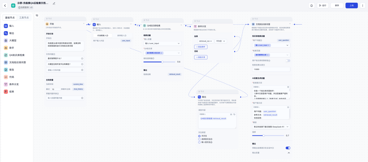
Task: Select the QA知识库检索 node in sidebar
Action: pos(18,55)
